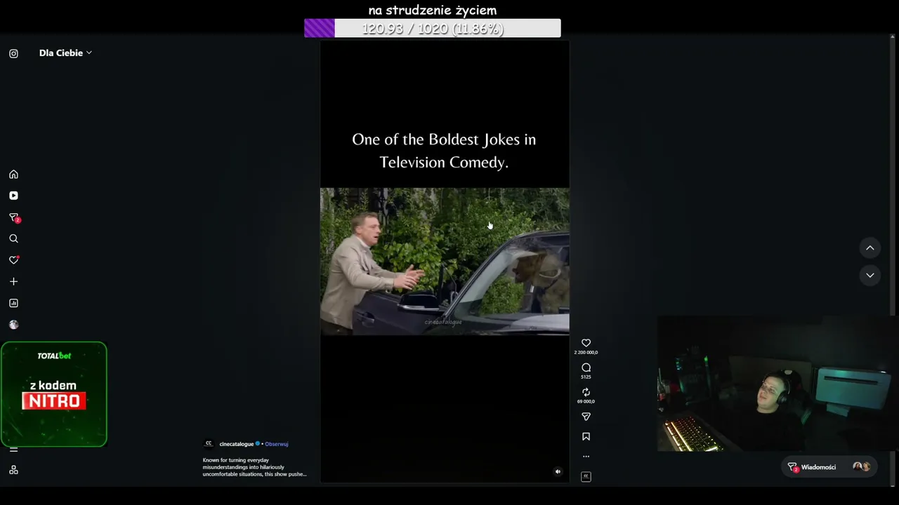Open the Instagram logo home link
Screen dimensions: 899x505
tap(13, 53)
